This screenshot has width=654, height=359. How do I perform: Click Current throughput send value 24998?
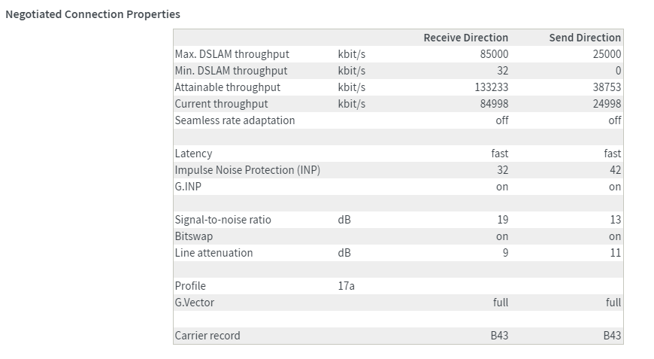coord(607,104)
